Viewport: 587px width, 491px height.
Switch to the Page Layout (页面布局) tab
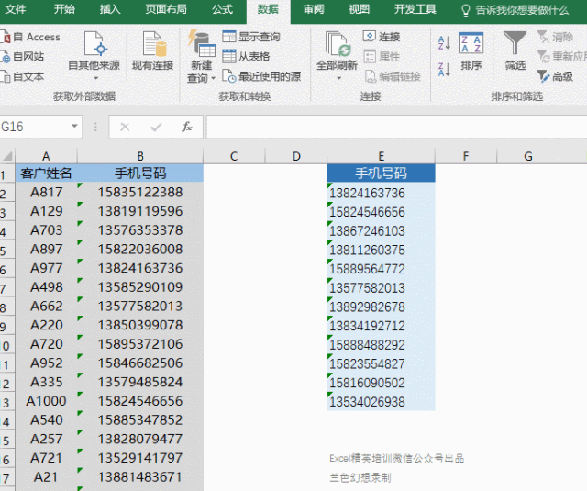(x=166, y=9)
